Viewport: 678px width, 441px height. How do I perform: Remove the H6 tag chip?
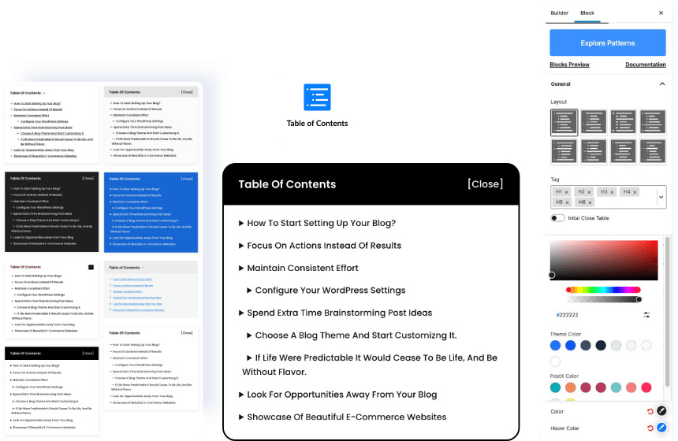click(590, 202)
